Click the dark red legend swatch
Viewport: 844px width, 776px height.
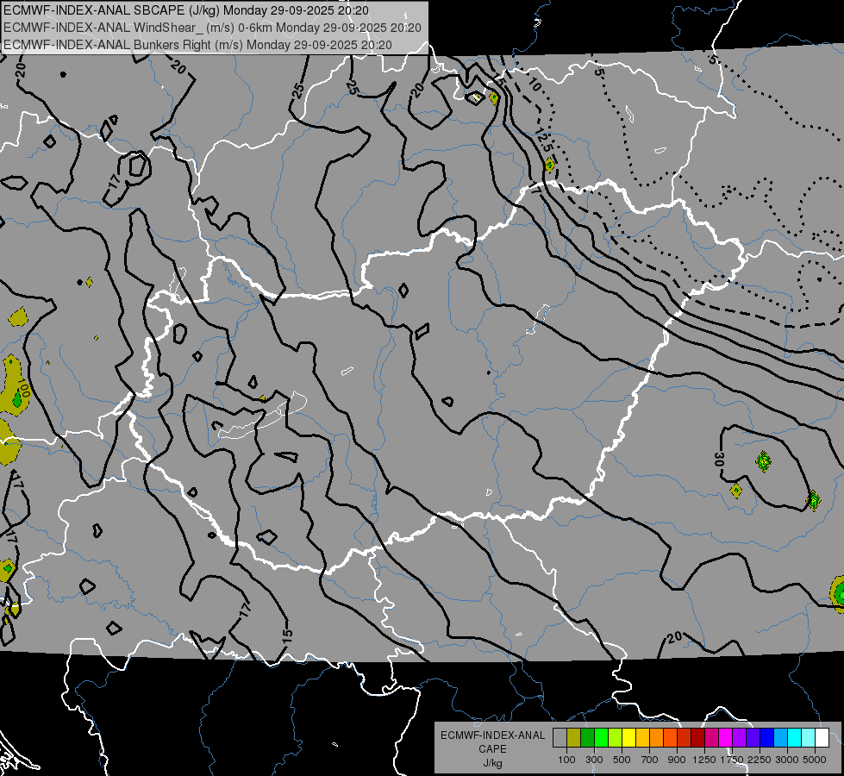tap(697, 738)
